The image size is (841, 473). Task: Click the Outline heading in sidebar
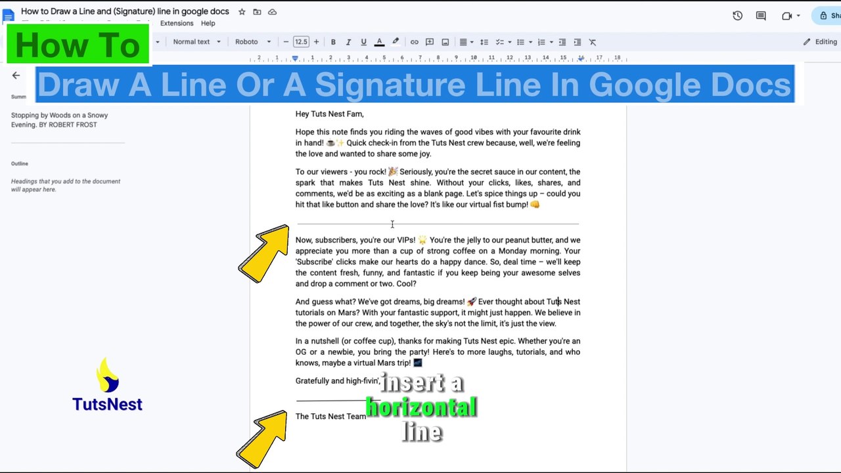tap(20, 164)
